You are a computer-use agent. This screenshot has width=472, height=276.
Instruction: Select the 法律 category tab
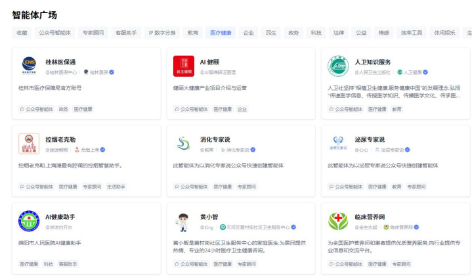tap(338, 32)
